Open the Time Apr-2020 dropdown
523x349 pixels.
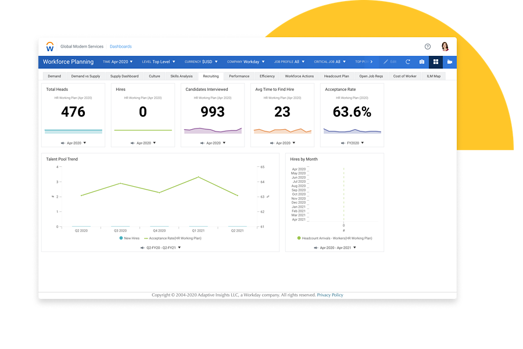pos(118,62)
